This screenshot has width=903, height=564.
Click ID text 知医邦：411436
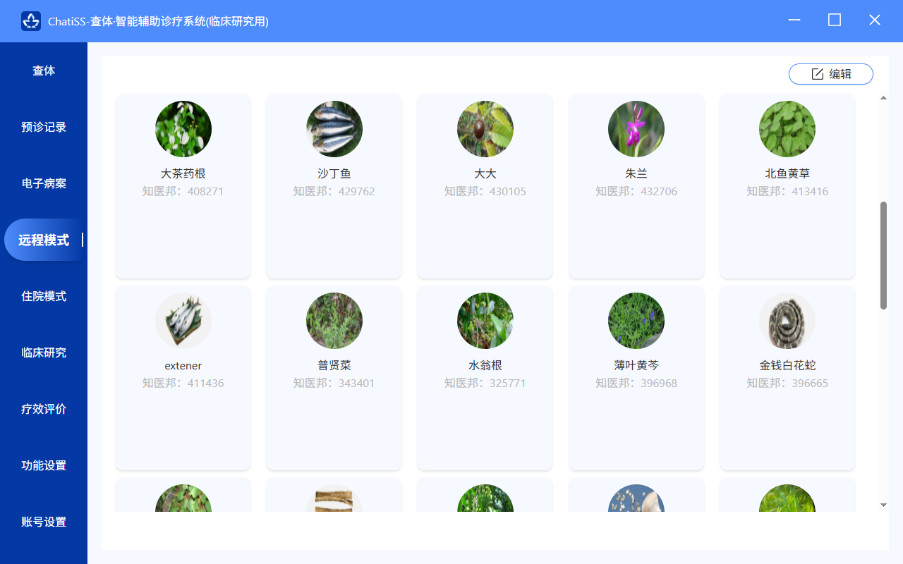pos(183,383)
